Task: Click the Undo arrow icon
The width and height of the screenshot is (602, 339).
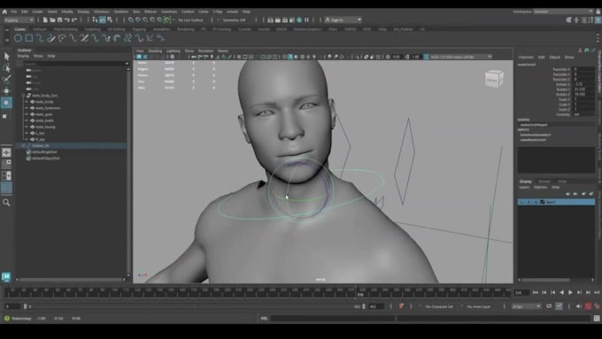Action: pyautogui.click(x=67, y=19)
